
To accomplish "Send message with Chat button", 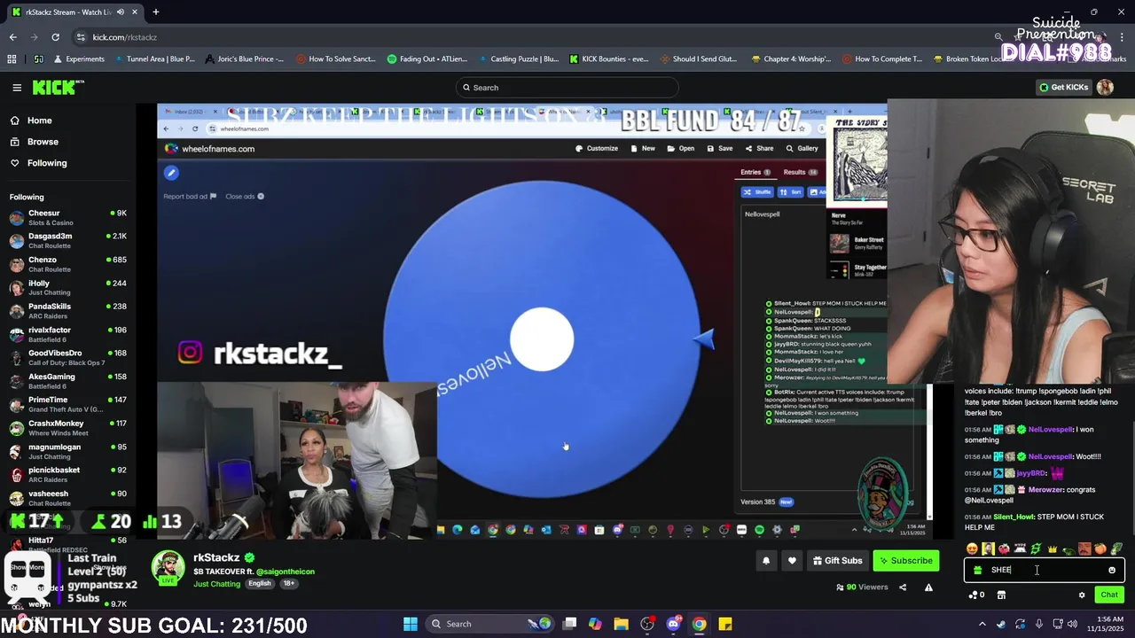I will (x=1108, y=595).
